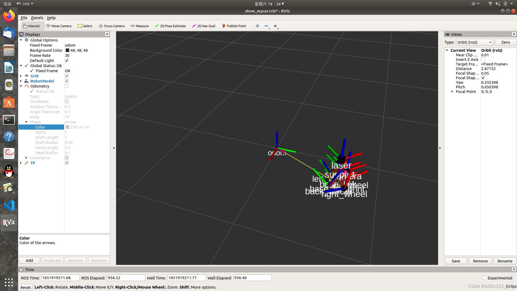The width and height of the screenshot is (517, 291).
Task: Uncheck the TF display checkbox
Action: coord(67,163)
